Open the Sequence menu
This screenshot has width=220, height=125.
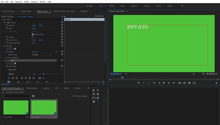click(18, 2)
